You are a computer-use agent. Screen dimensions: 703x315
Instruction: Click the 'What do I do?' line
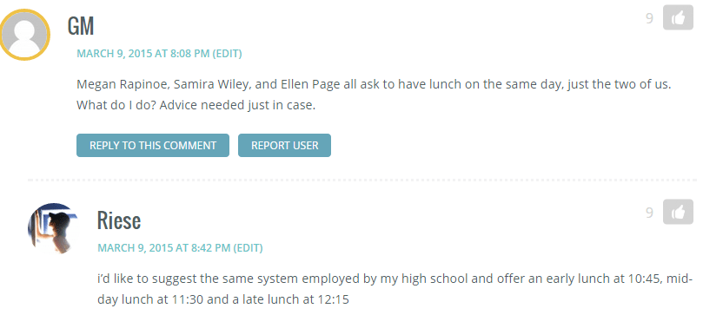pyautogui.click(x=196, y=105)
